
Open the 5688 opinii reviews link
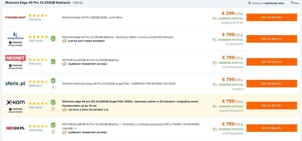pos(35,85)
